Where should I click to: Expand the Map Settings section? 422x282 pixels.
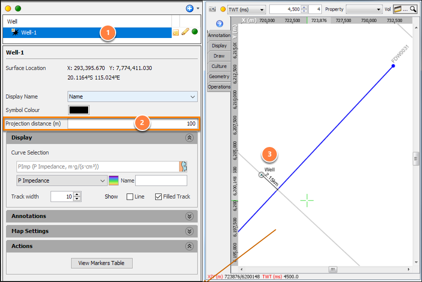pyautogui.click(x=189, y=231)
